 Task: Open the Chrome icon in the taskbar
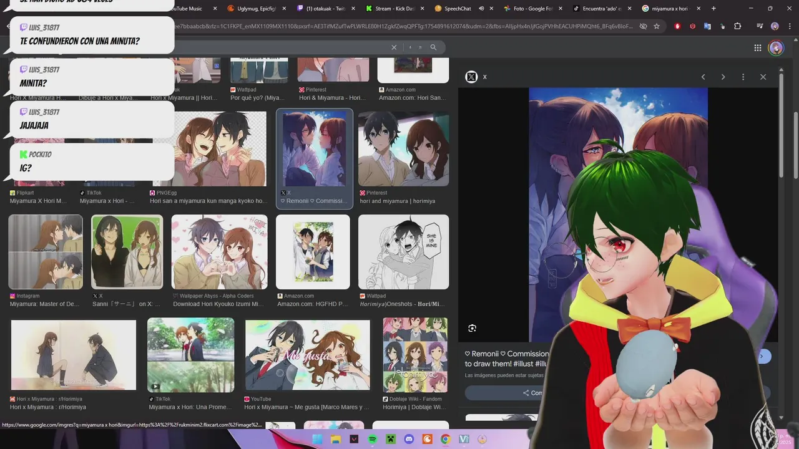tap(445, 439)
